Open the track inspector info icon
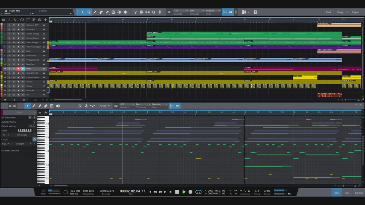The image size is (365, 205). [x=9, y=20]
